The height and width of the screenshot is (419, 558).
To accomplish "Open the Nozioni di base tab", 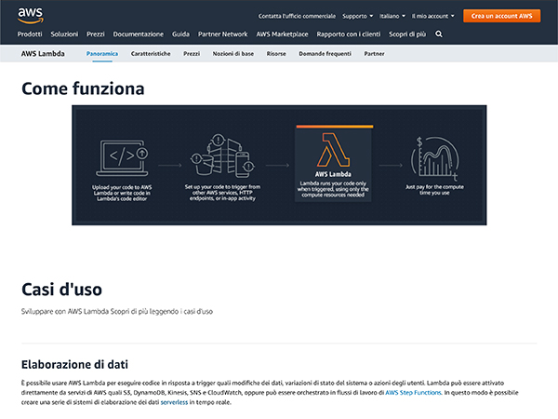I will point(233,54).
